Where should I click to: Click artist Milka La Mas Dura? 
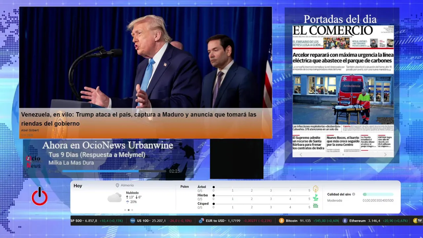point(71,163)
